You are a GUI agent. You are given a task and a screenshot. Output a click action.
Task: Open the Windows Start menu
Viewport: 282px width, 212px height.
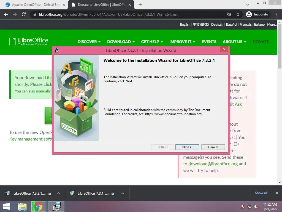click(7, 206)
